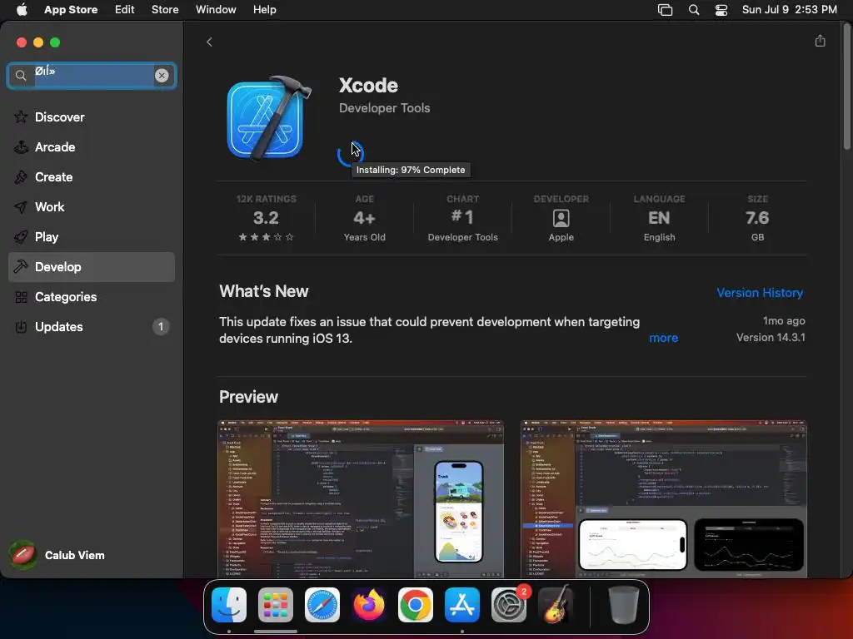Launch Google Chrome from the Dock
This screenshot has width=853, height=639.
point(416,605)
